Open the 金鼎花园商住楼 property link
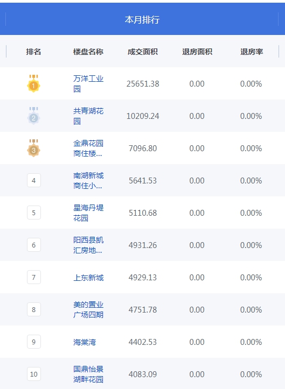The width and height of the screenshot is (285, 389). click(x=88, y=148)
